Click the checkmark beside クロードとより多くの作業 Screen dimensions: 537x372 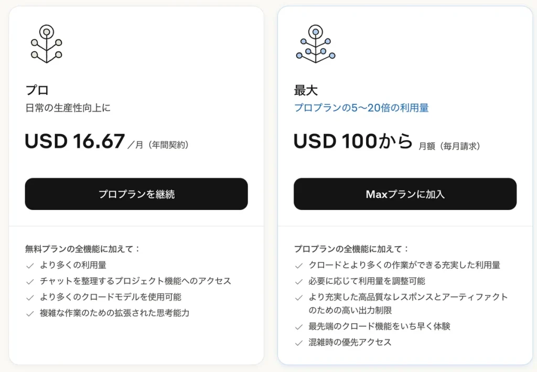(299, 265)
